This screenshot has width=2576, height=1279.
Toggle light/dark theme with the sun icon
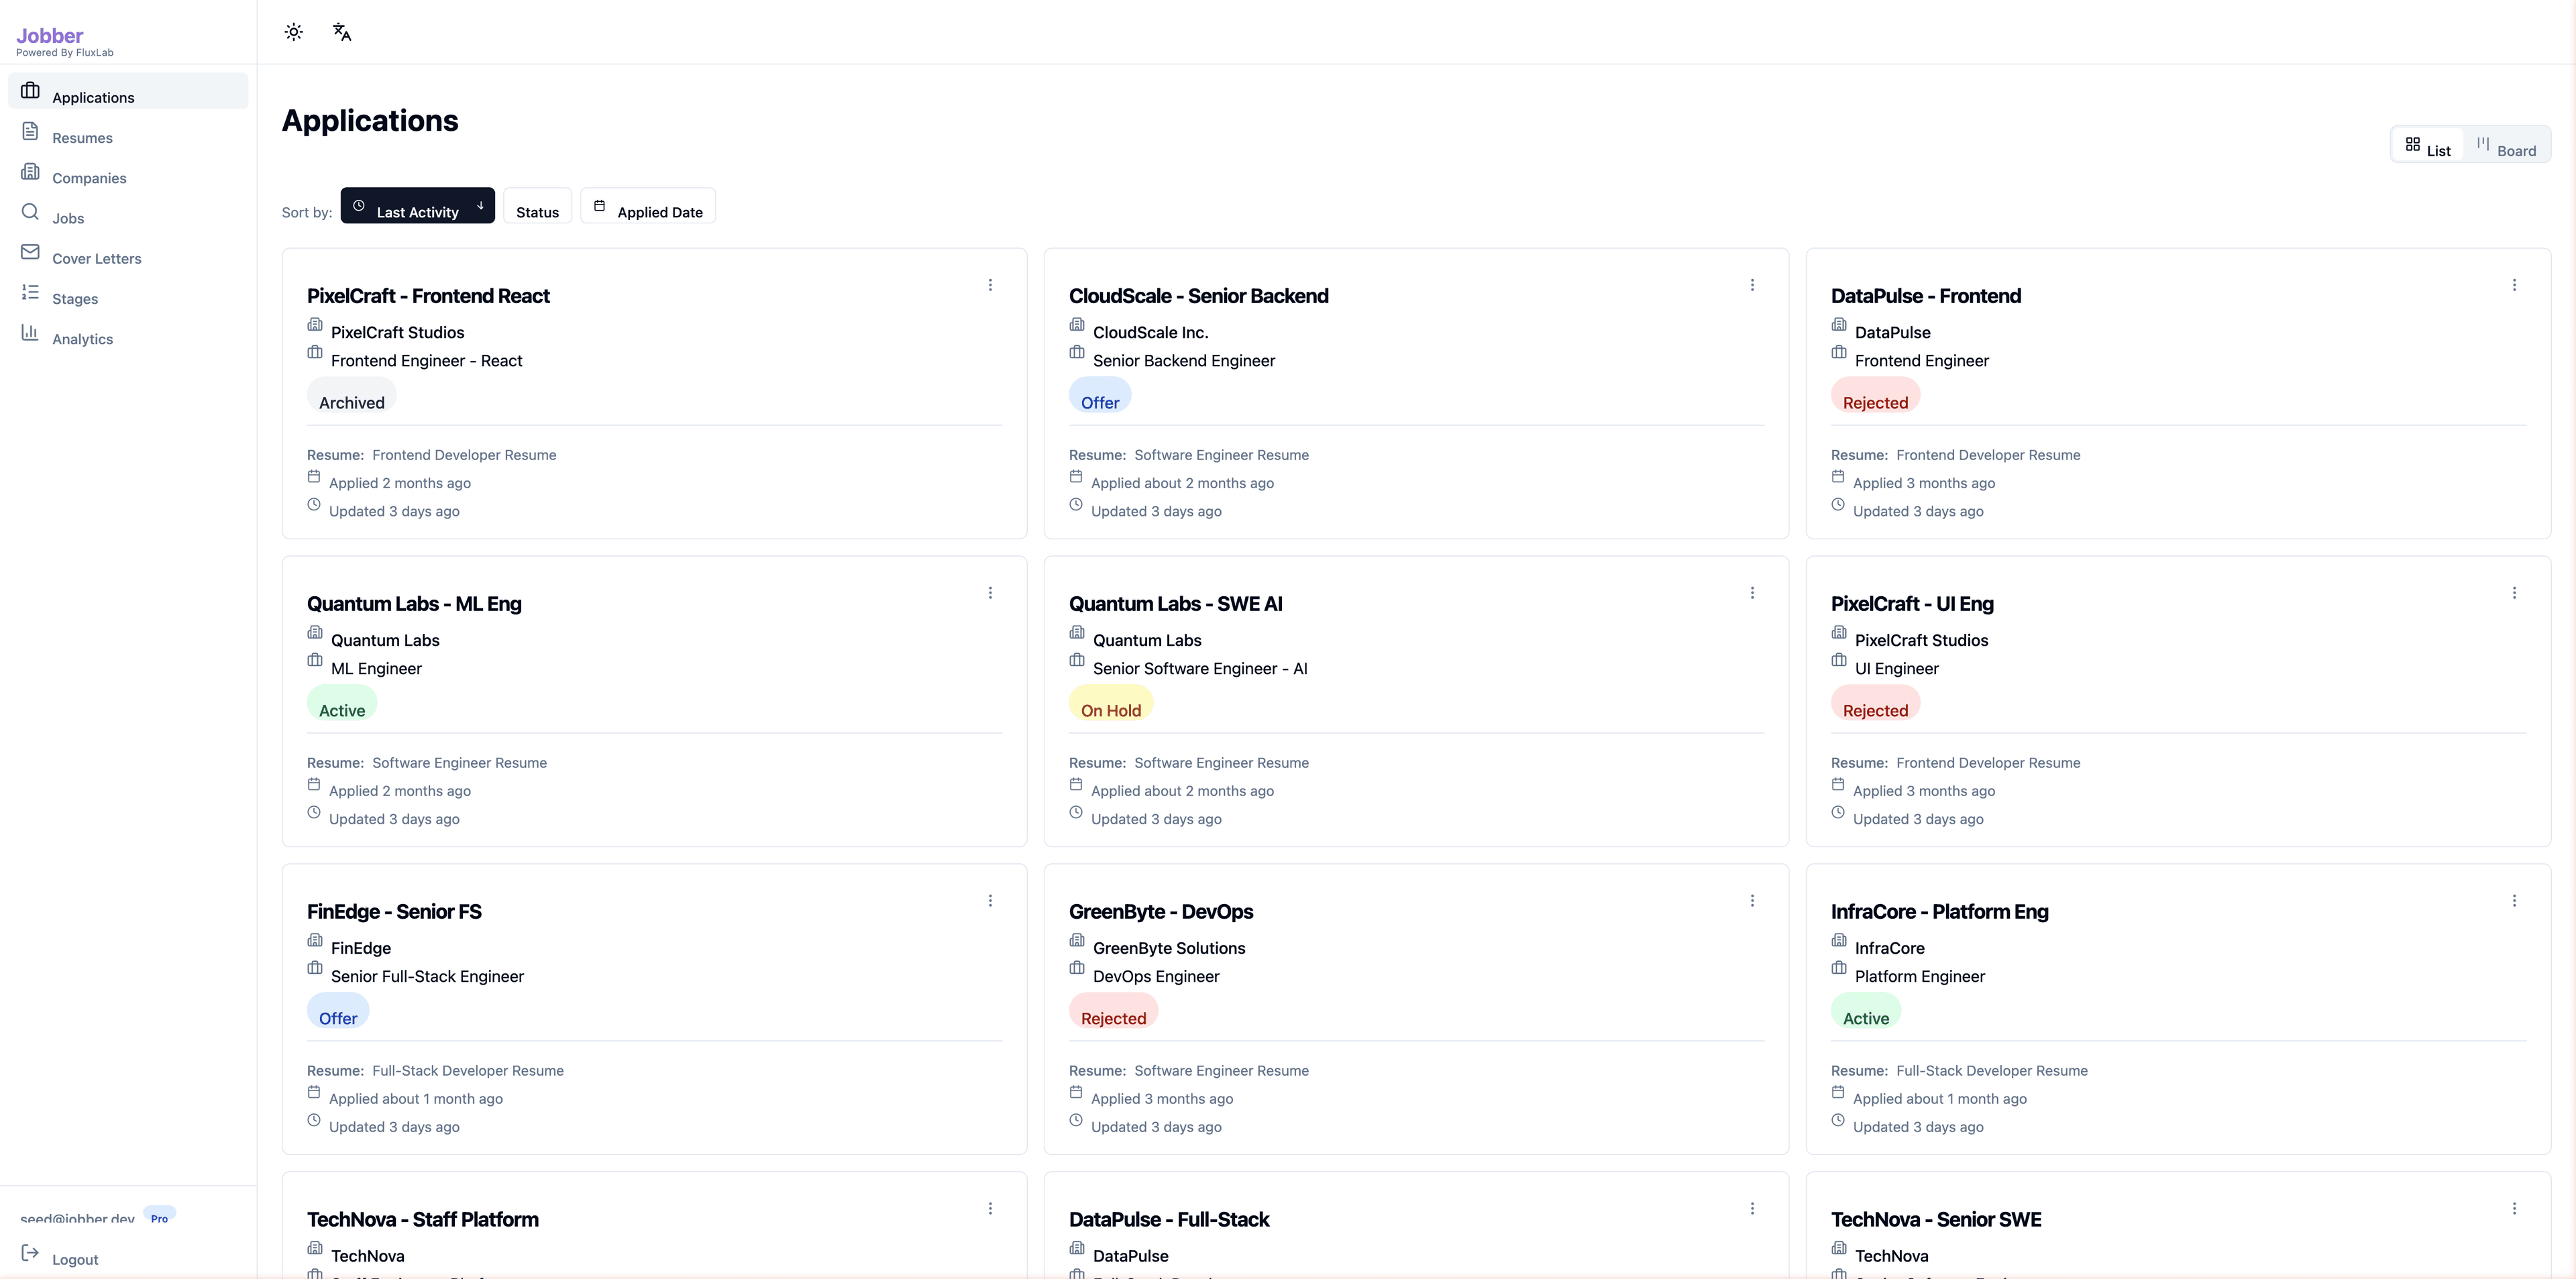point(293,31)
